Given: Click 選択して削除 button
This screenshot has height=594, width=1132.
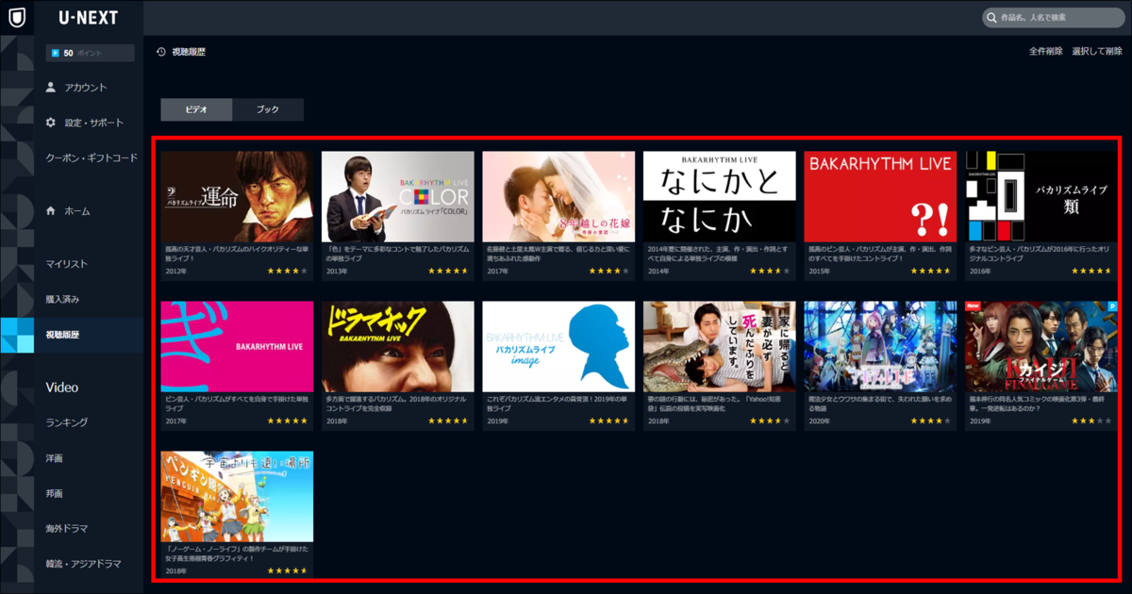Looking at the screenshot, I should point(1096,52).
